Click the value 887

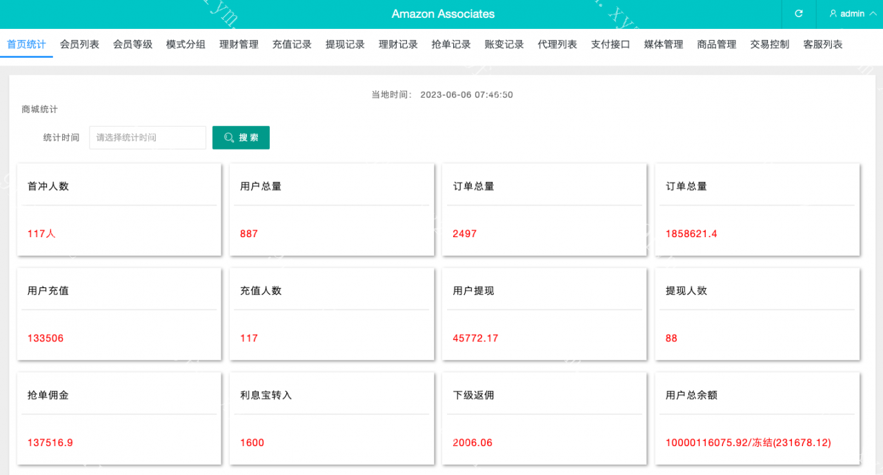(x=249, y=234)
